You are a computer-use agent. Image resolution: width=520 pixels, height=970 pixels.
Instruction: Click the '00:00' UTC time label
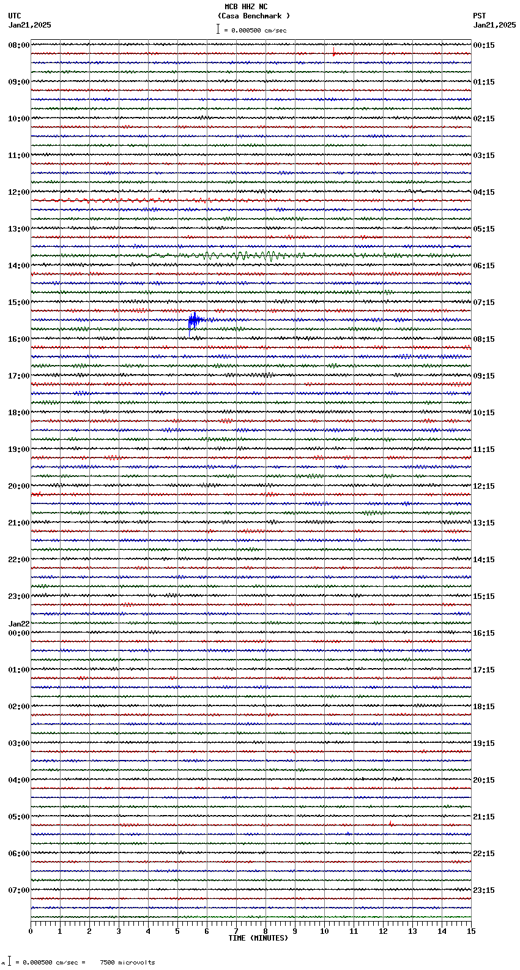(x=19, y=633)
